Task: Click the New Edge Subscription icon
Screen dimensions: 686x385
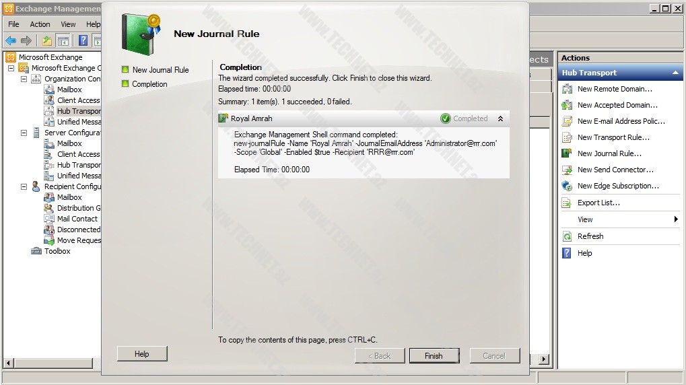Action: click(x=567, y=186)
